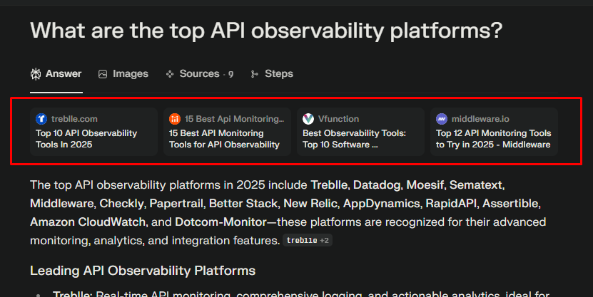Click the Leading API Observability Platforms heading
Screen dimensions: 593x297
coord(143,271)
